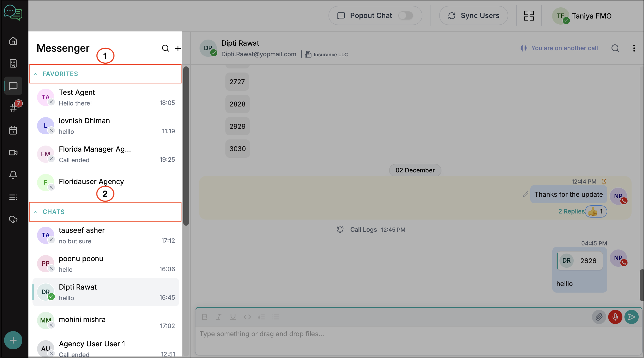Open the home icon in sidebar
Image resolution: width=644 pixels, height=358 pixels.
[x=13, y=41]
